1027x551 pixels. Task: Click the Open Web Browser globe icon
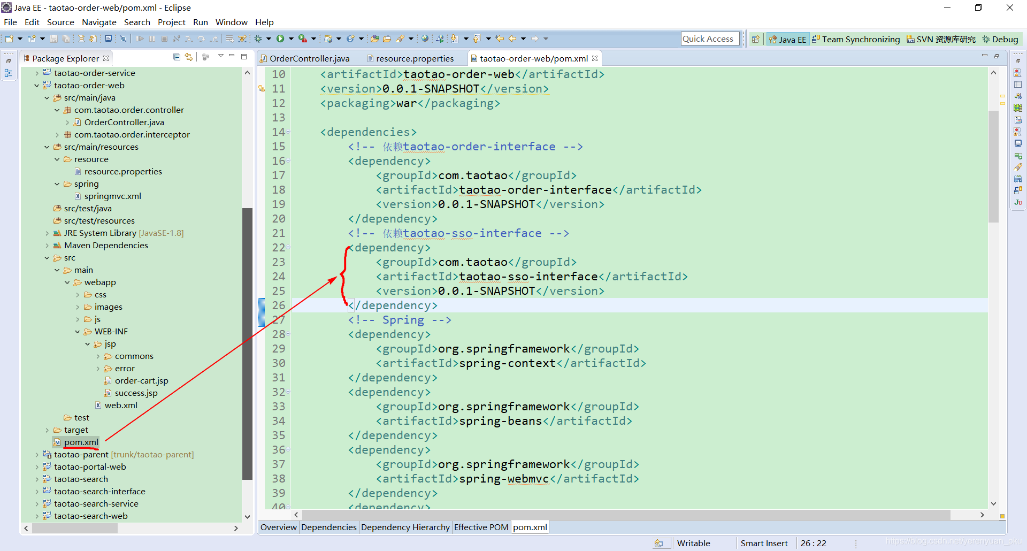point(425,39)
